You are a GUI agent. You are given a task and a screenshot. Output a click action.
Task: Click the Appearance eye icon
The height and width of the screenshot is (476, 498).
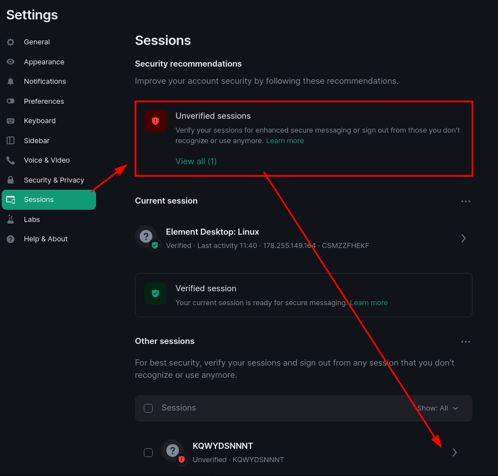pyautogui.click(x=11, y=62)
